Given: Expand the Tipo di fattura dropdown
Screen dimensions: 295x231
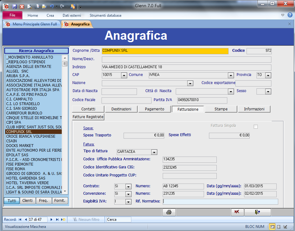Looking at the screenshot, I should [x=154, y=152].
